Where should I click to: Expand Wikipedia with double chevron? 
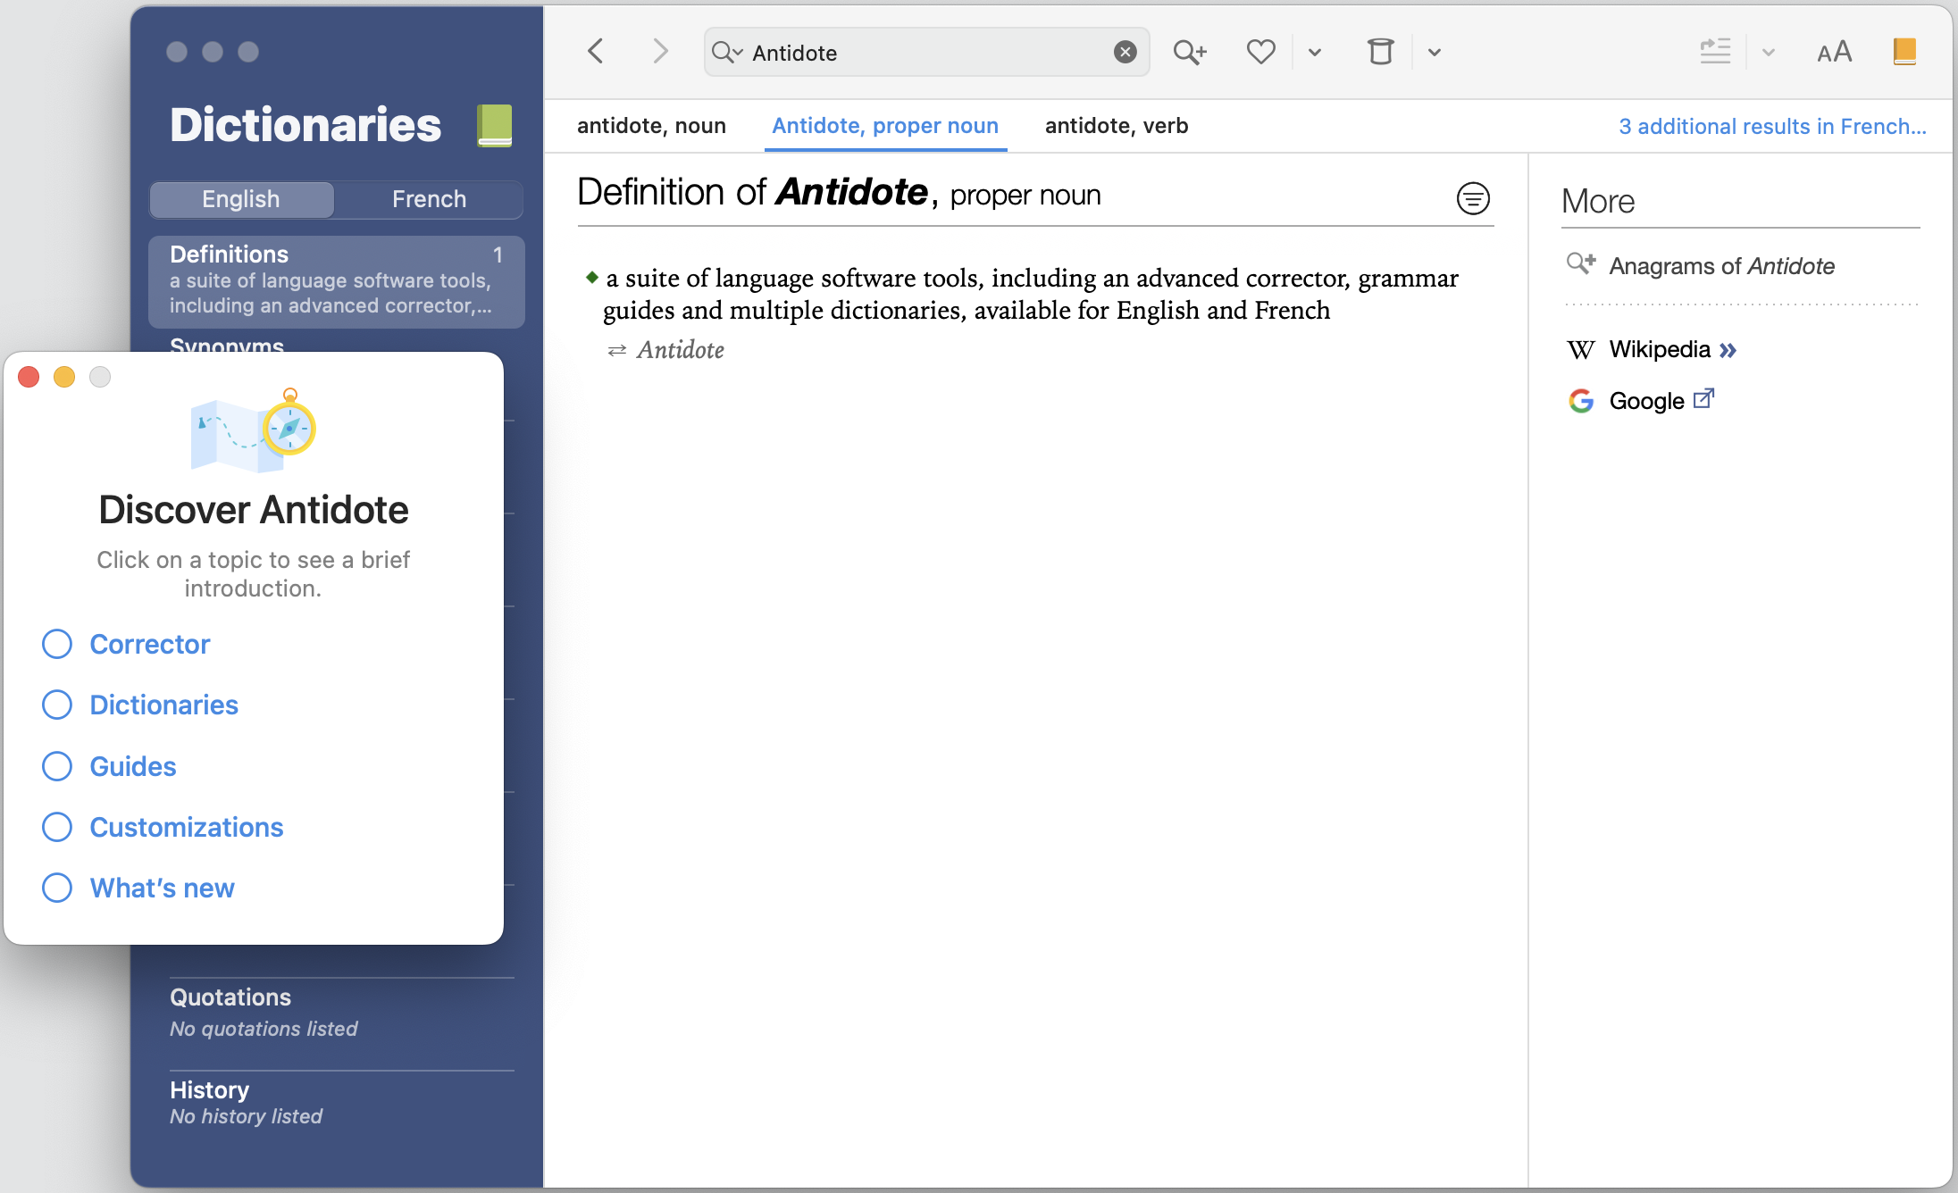[x=1728, y=350]
